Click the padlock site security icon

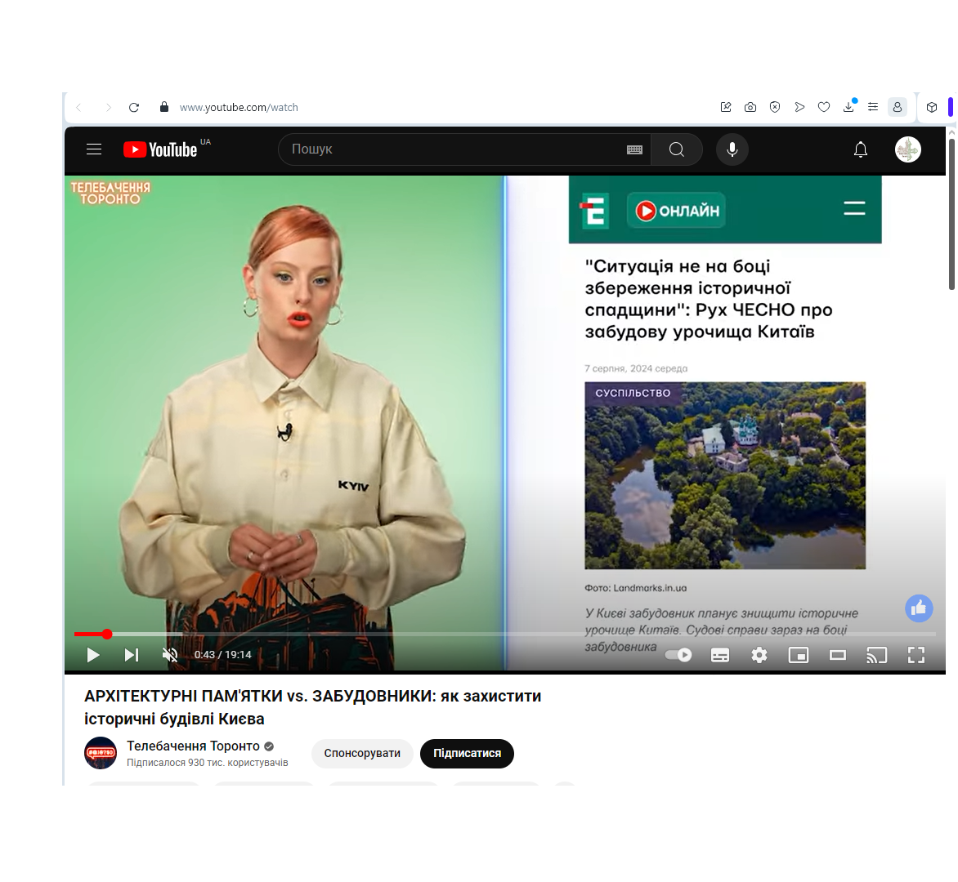pos(163,107)
